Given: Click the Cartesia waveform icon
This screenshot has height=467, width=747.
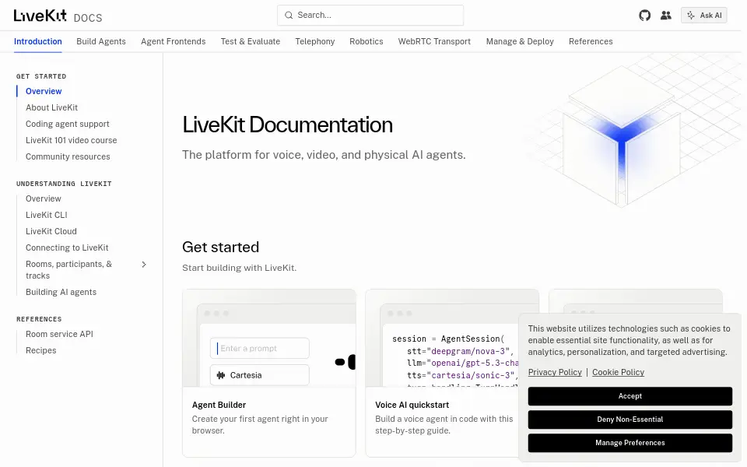Looking at the screenshot, I should point(220,375).
